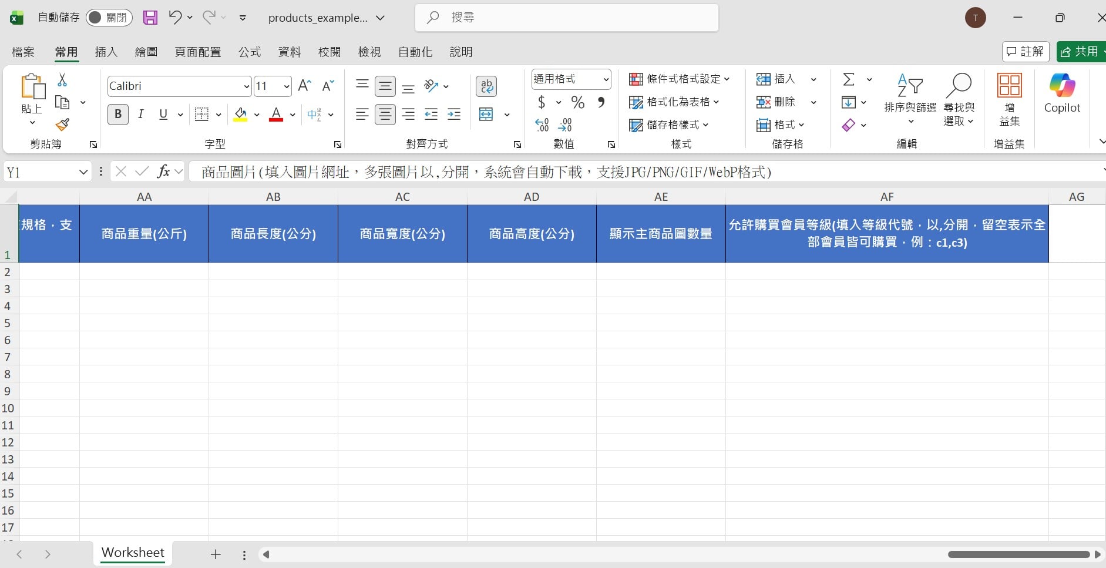1106x568 pixels.
Task: Switch to the 插入 ribbon tab
Action: (x=106, y=52)
